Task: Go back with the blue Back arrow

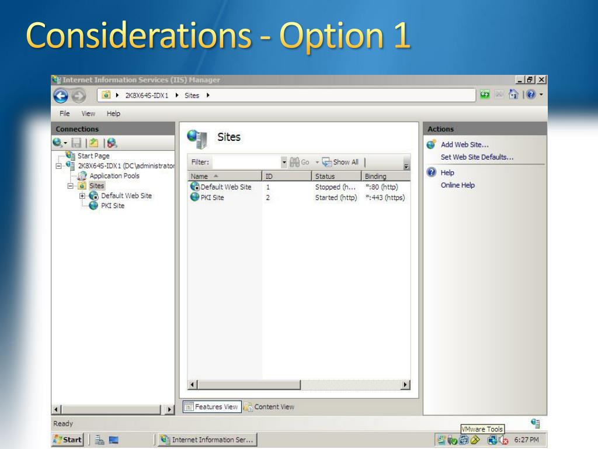Action: coord(61,95)
